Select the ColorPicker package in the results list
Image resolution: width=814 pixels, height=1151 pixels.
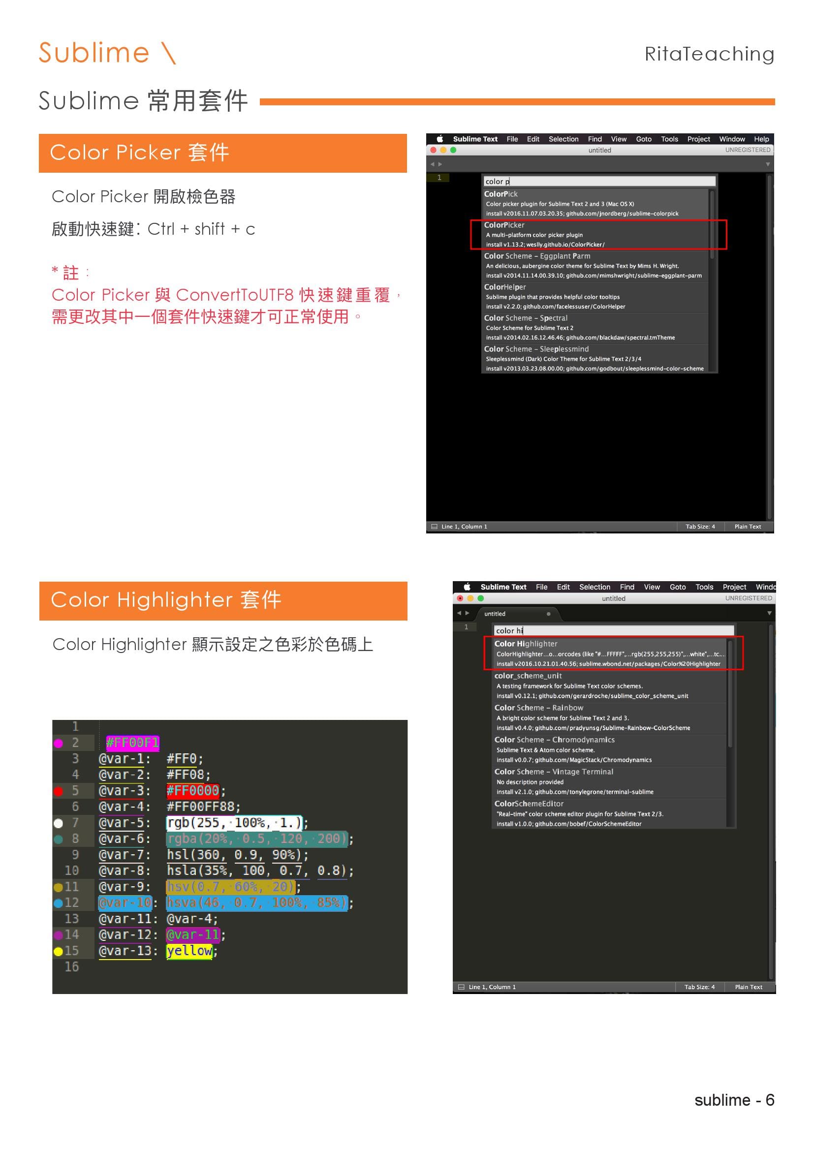(x=596, y=235)
